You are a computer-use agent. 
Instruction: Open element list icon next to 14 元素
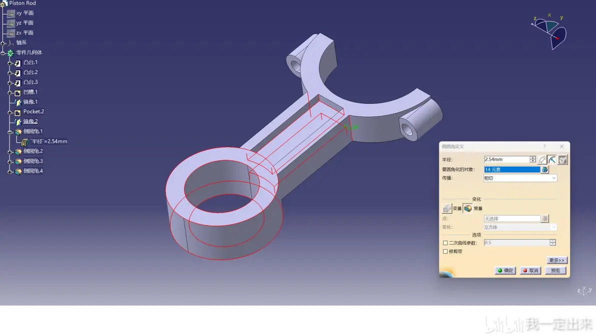544,170
